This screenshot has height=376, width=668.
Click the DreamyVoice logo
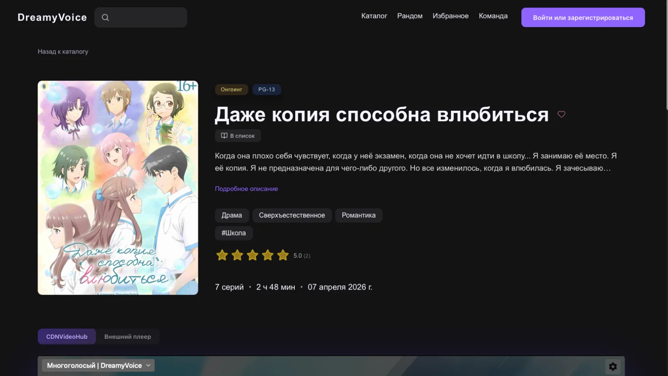tap(52, 18)
